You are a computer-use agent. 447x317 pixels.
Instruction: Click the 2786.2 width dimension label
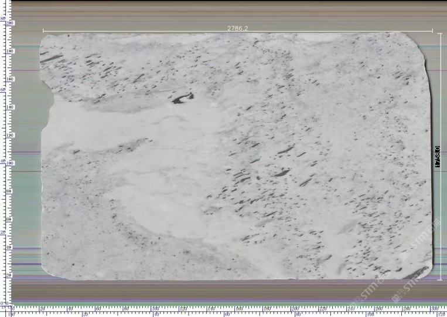(237, 28)
